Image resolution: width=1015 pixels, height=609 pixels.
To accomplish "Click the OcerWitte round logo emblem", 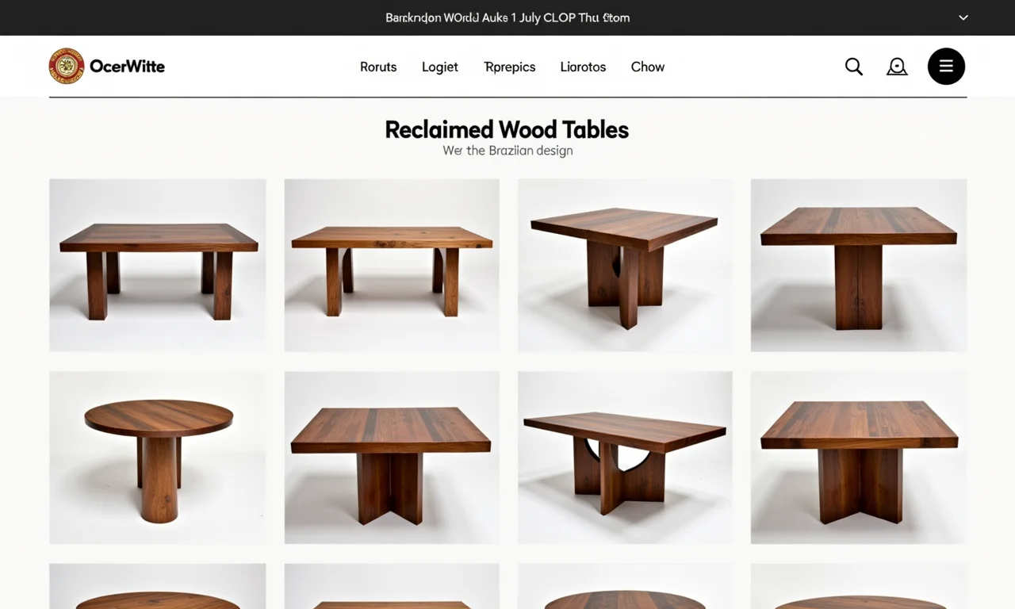I will click(x=67, y=66).
